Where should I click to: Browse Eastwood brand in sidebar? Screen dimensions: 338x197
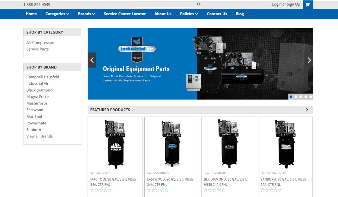[35, 110]
